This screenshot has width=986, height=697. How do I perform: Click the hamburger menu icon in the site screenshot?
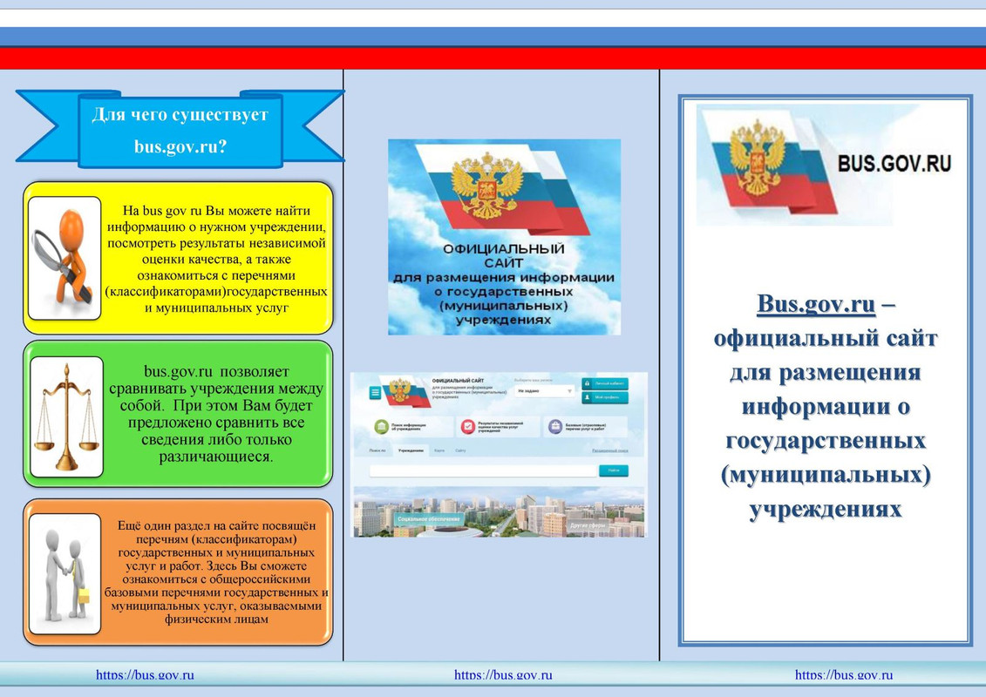pyautogui.click(x=375, y=393)
